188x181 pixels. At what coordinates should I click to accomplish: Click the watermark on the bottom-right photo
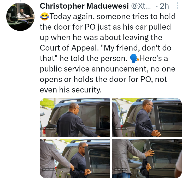coord(121,169)
